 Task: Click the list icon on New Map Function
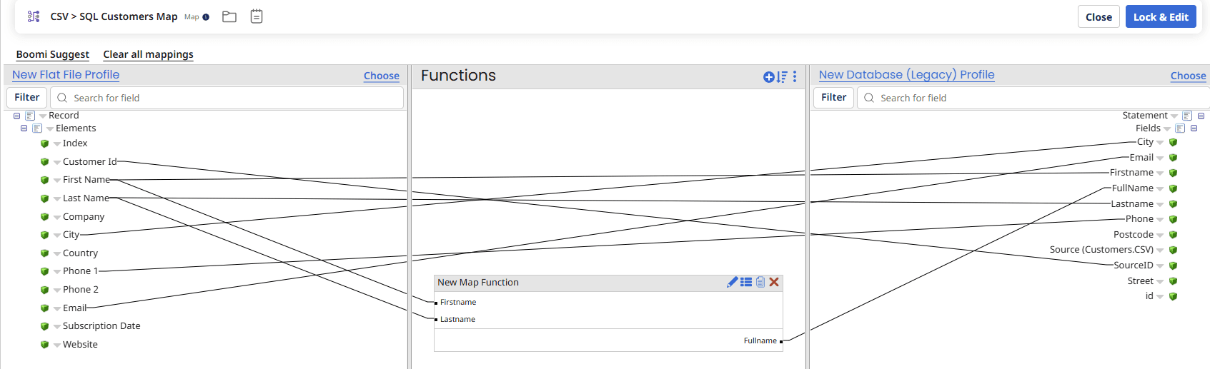746,283
